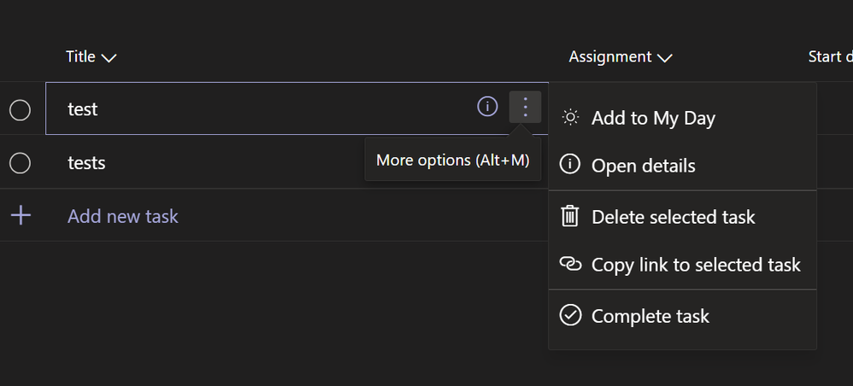853x386 pixels.
Task: Toggle the completion circle for tests
Action: 20,163
